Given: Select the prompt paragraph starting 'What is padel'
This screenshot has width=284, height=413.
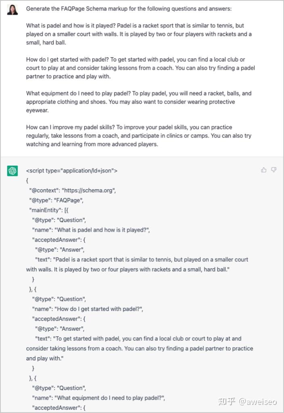Looking at the screenshot, I should point(139,34).
